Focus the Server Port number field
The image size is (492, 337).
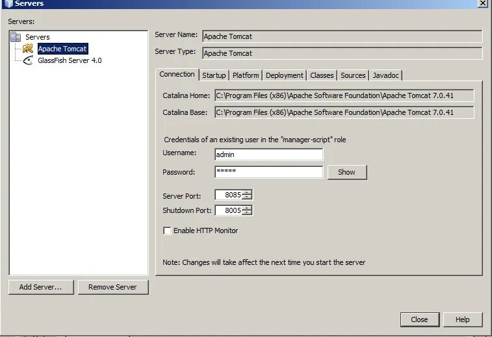click(229, 195)
